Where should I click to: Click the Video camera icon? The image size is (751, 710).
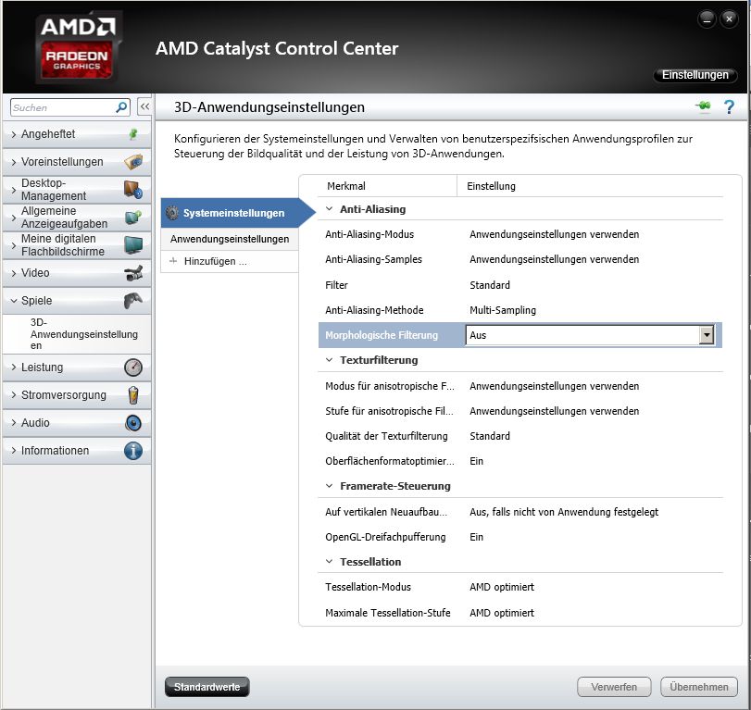(x=133, y=273)
